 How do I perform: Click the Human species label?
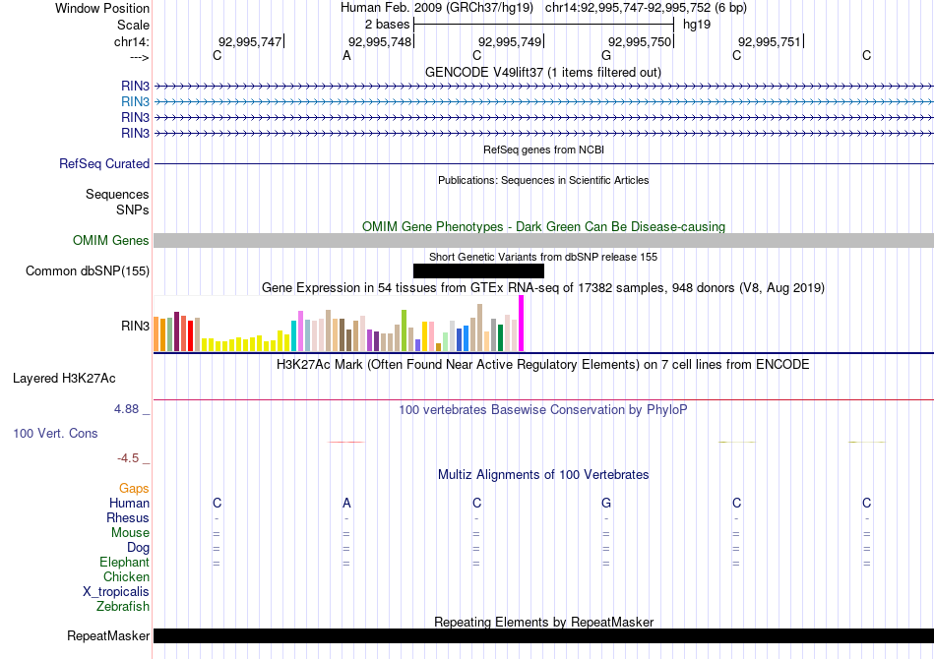(x=129, y=504)
